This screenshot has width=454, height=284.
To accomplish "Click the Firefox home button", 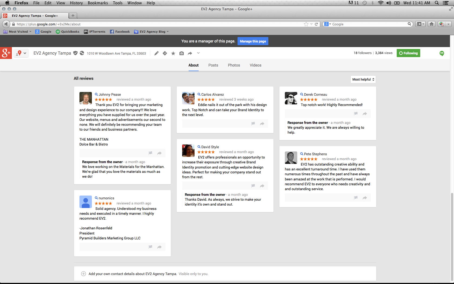I will pyautogui.click(x=432, y=24).
